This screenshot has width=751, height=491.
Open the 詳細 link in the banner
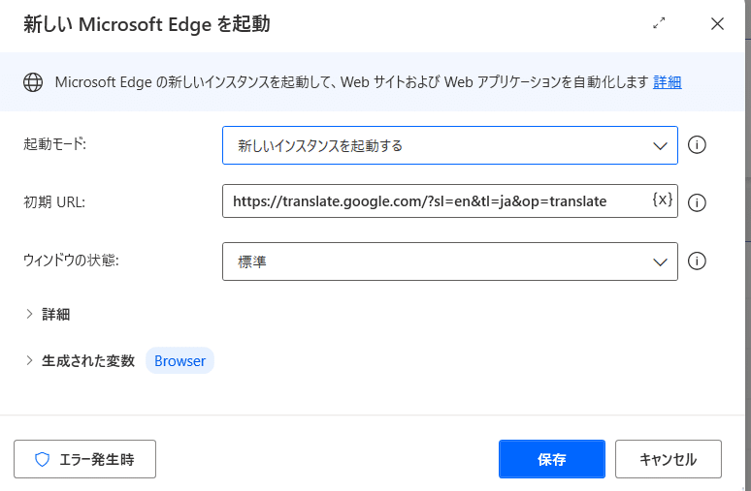[x=668, y=82]
